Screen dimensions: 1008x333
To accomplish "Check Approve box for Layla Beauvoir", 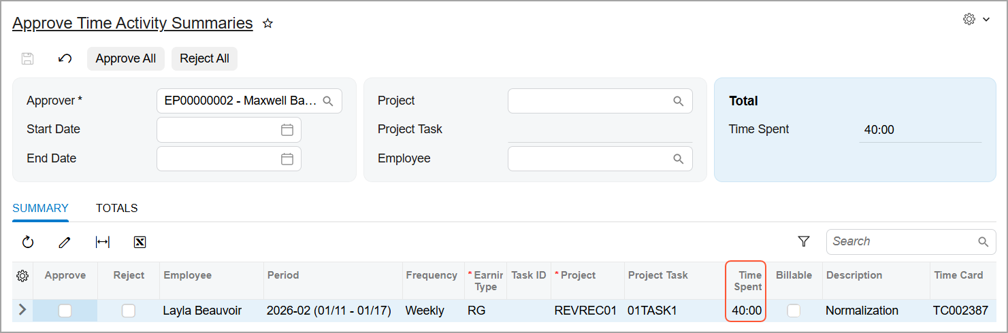I will (x=65, y=311).
